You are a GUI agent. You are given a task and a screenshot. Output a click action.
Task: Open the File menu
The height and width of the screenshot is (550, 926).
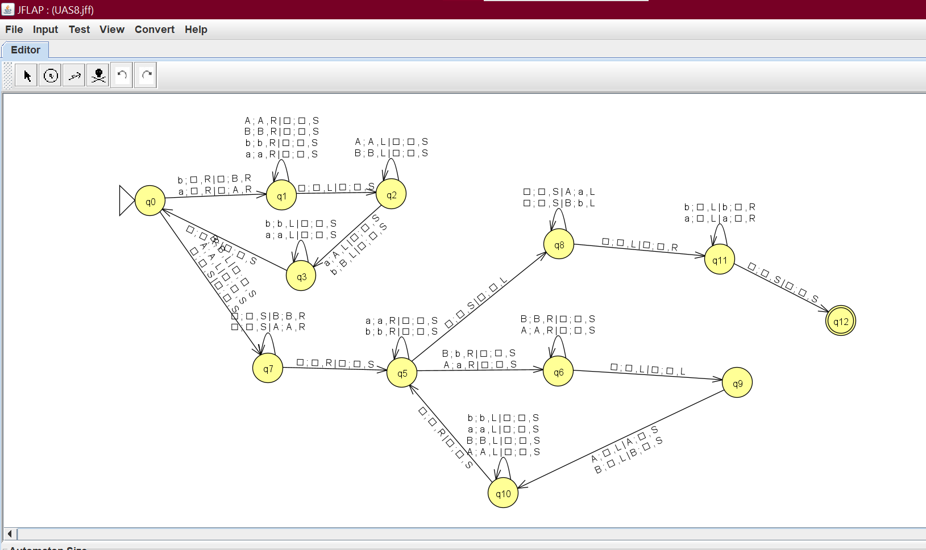click(14, 30)
